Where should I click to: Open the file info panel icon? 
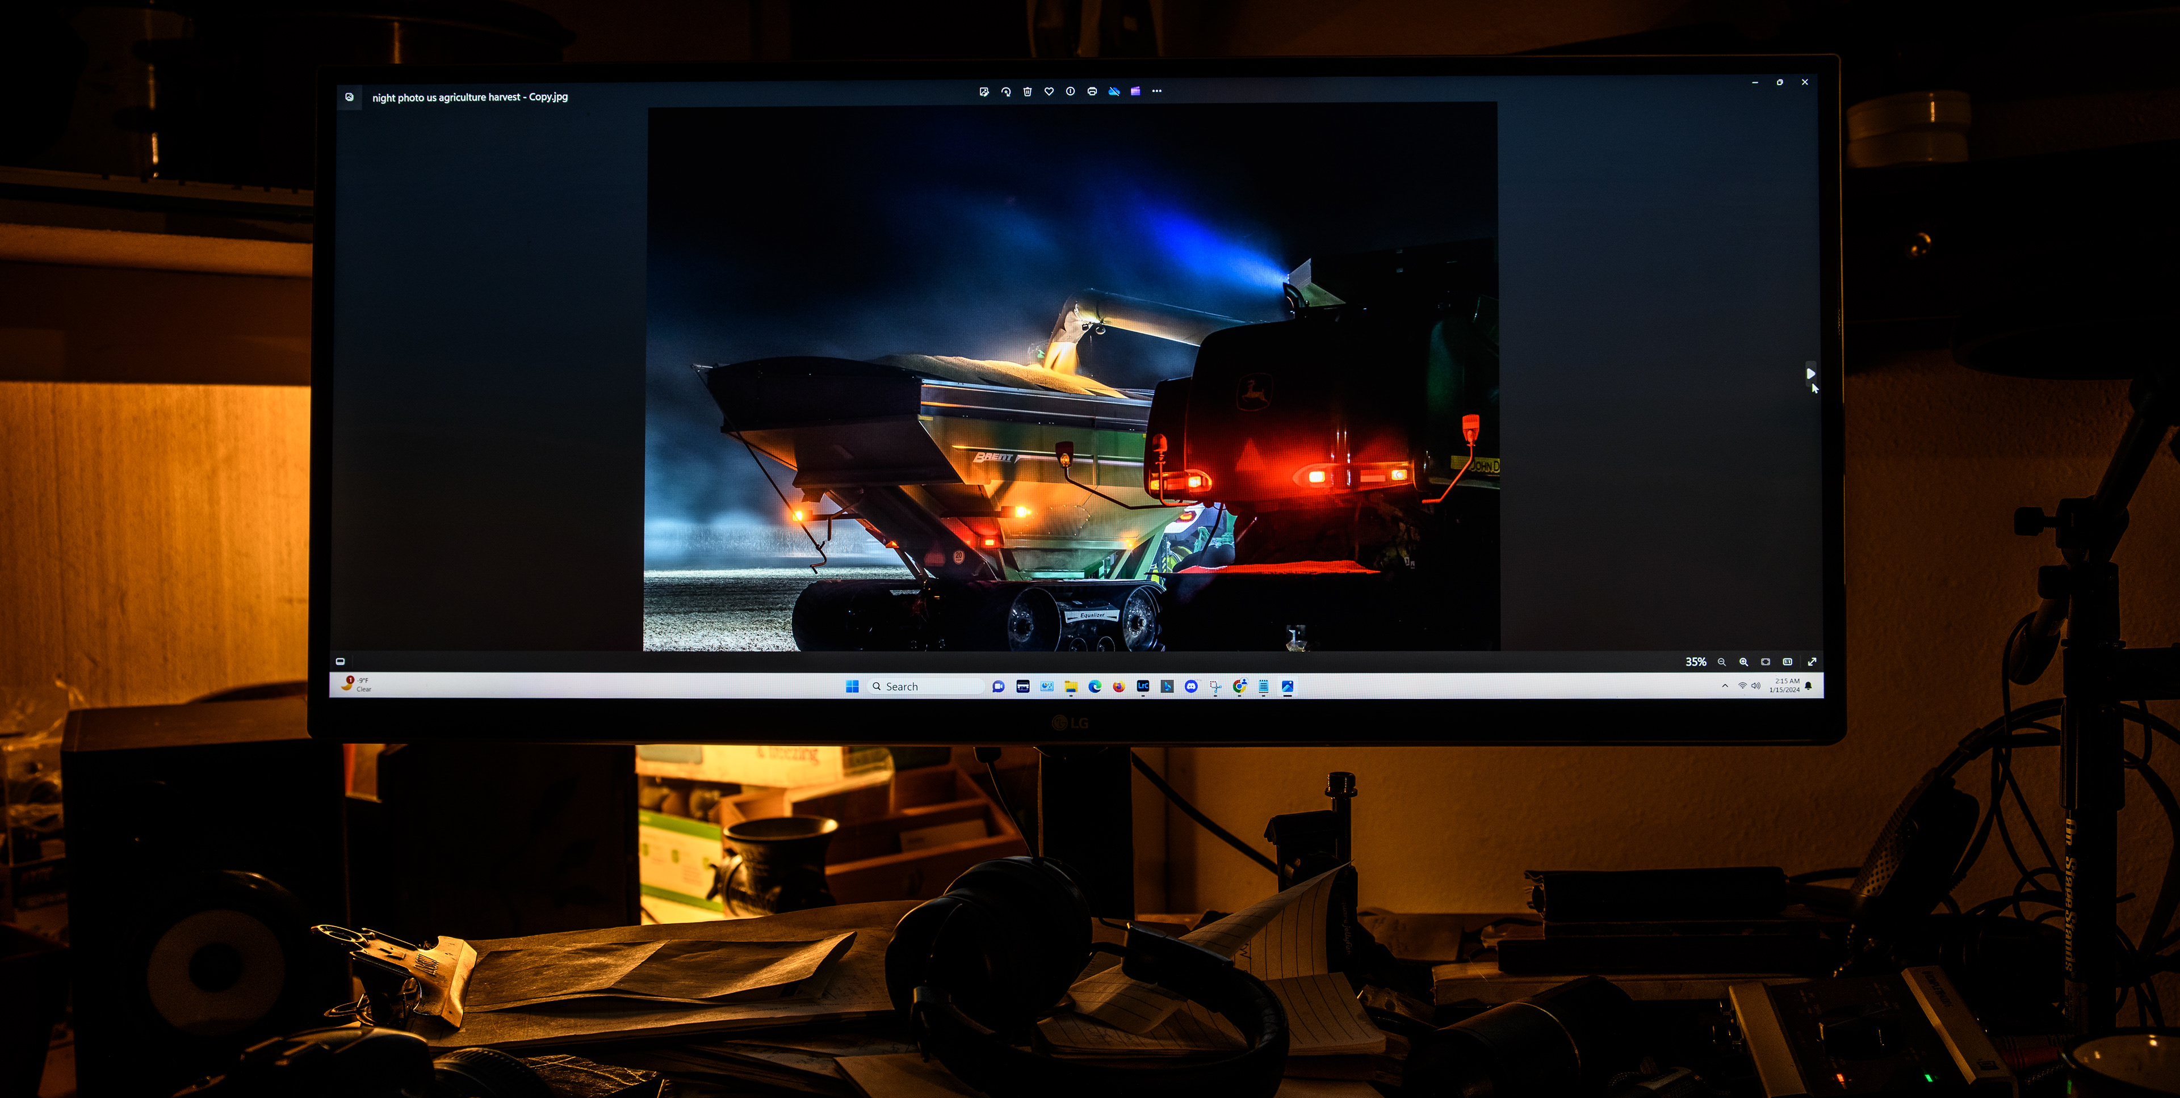(1071, 91)
